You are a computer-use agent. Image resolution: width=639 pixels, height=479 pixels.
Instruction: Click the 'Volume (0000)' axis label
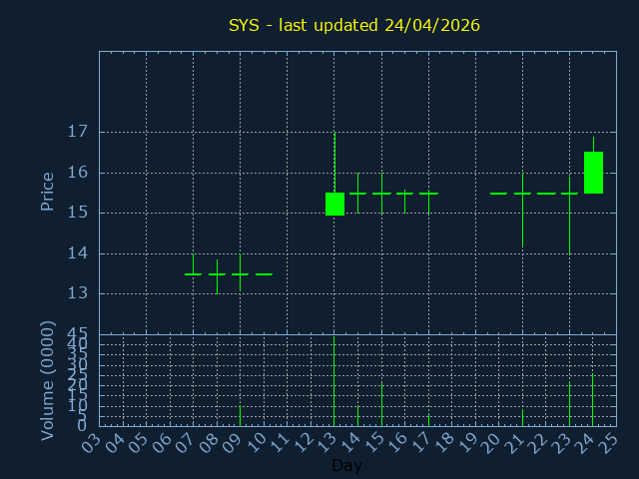[x=47, y=380]
